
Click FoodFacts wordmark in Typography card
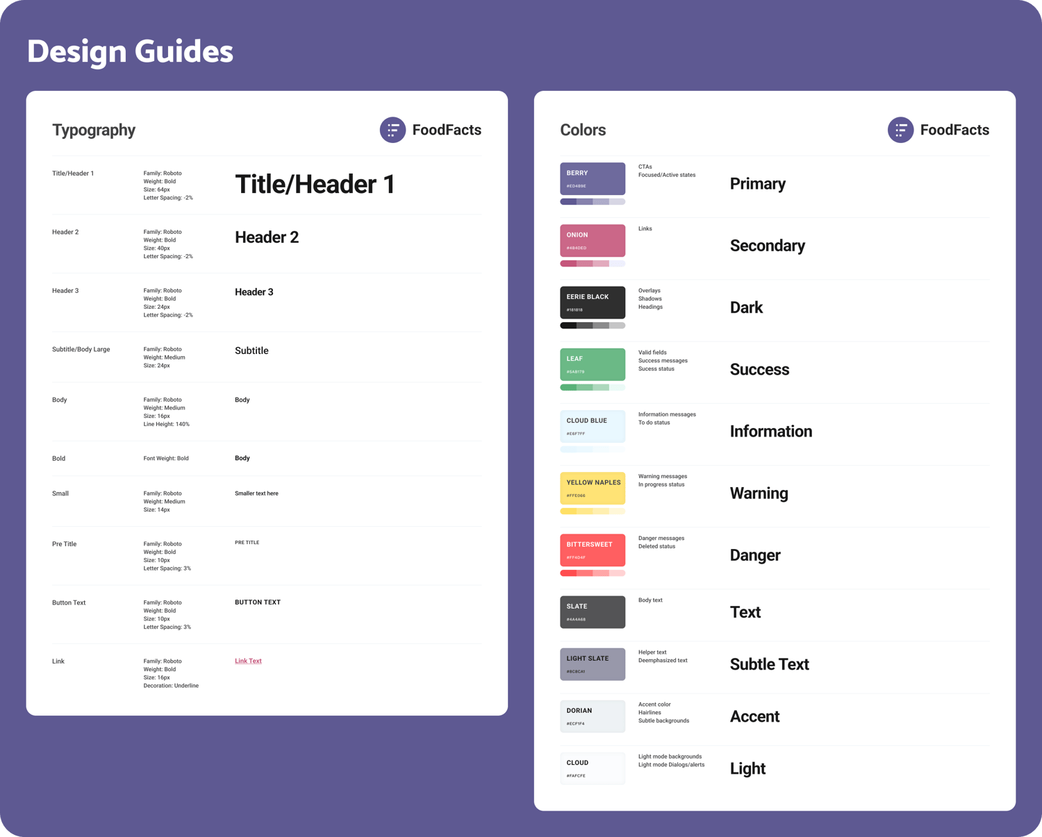pos(447,130)
